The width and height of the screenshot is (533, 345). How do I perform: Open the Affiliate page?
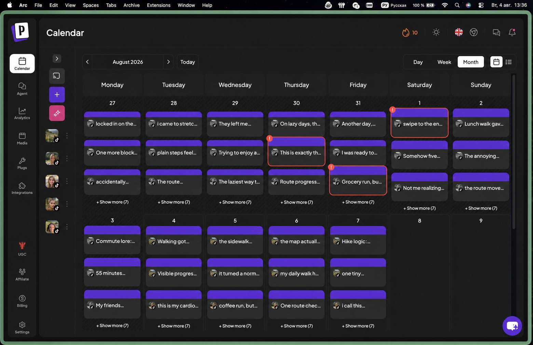click(x=22, y=274)
